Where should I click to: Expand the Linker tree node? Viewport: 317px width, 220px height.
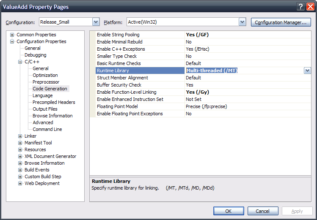20,136
